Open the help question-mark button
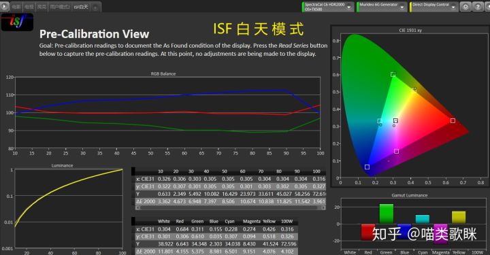 tap(478, 7)
